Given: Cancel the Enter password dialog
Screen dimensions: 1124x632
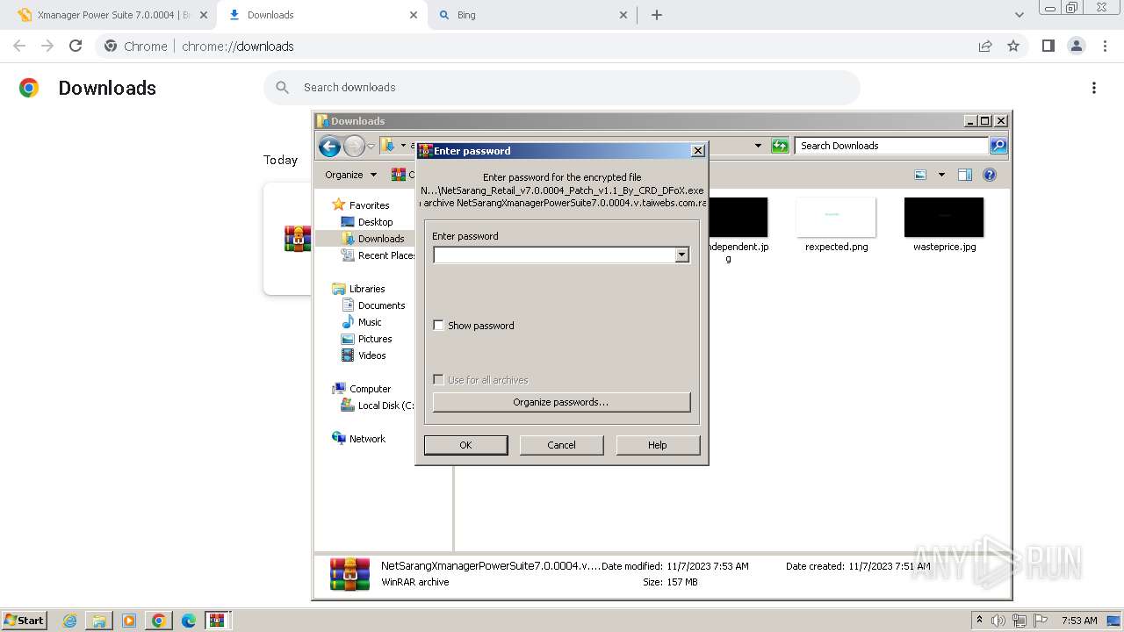Looking at the screenshot, I should [561, 445].
